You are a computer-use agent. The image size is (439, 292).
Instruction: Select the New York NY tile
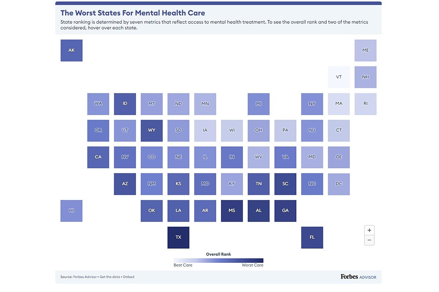pyautogui.click(x=312, y=104)
